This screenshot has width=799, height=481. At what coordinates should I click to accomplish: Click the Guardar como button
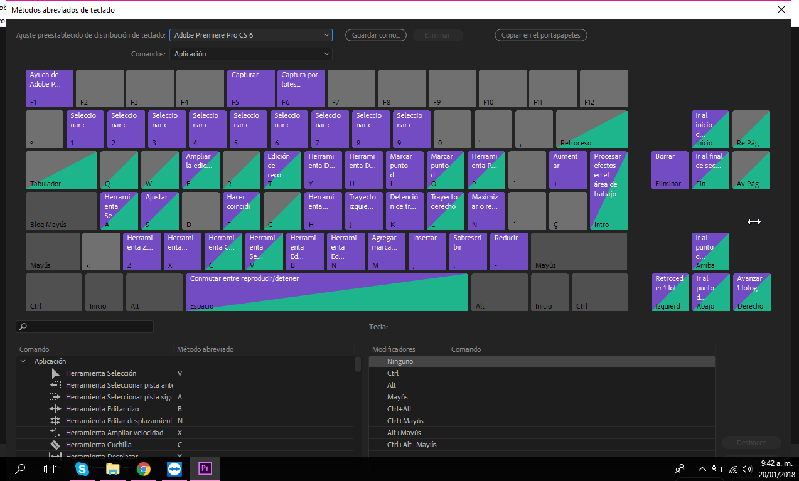[376, 35]
